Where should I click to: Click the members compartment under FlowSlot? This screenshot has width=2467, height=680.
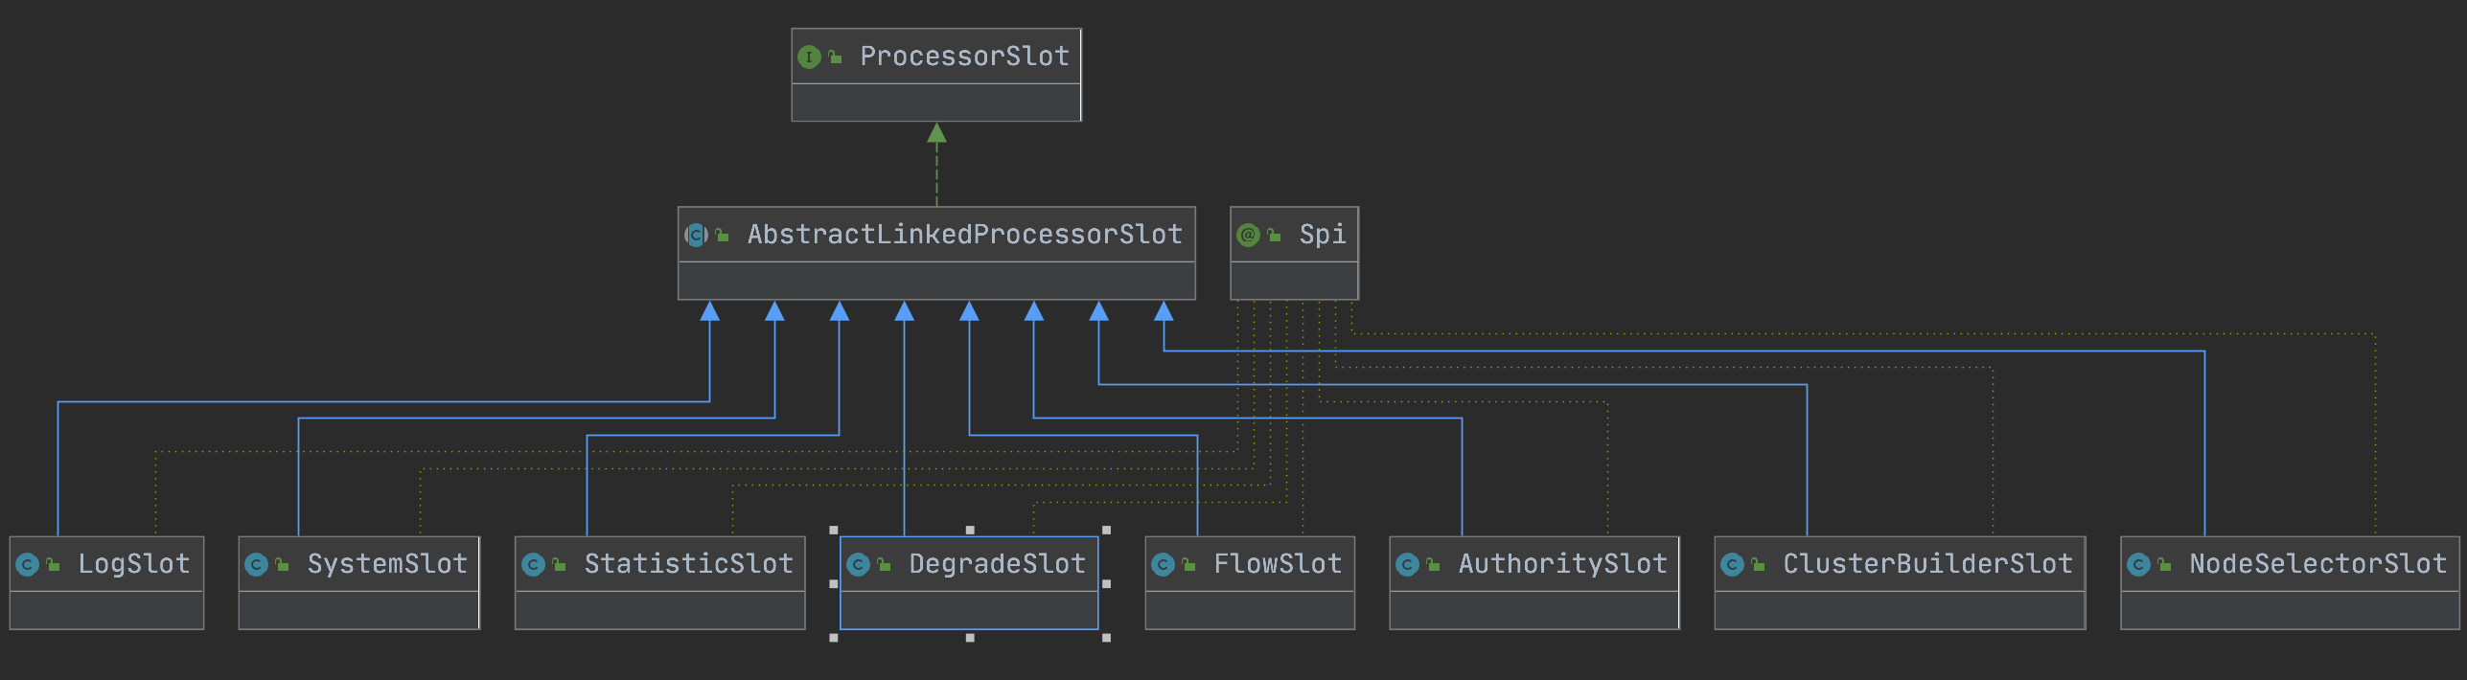(x=1250, y=610)
